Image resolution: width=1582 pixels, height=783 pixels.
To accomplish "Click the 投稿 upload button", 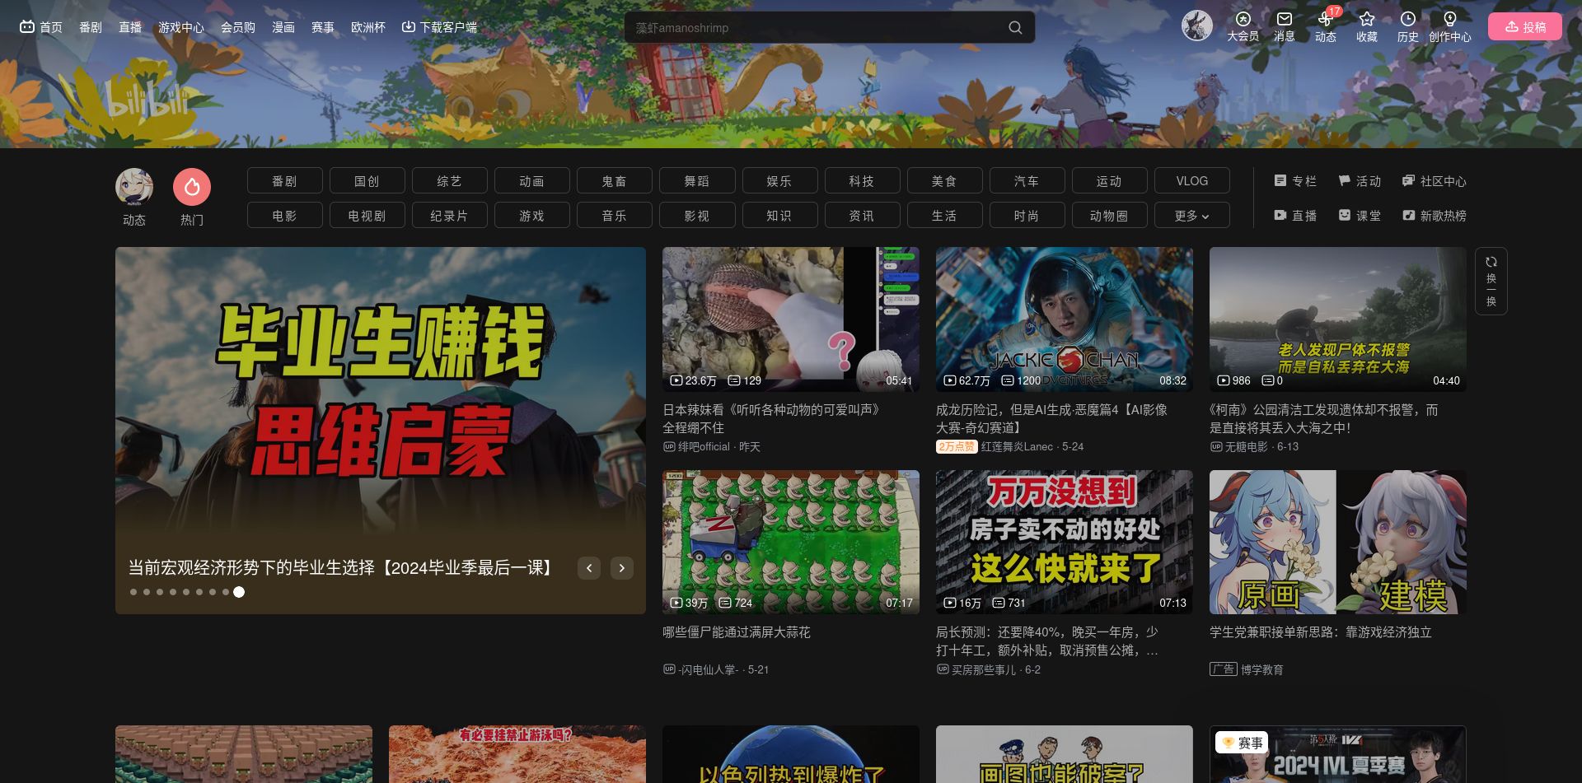I will tap(1525, 26).
